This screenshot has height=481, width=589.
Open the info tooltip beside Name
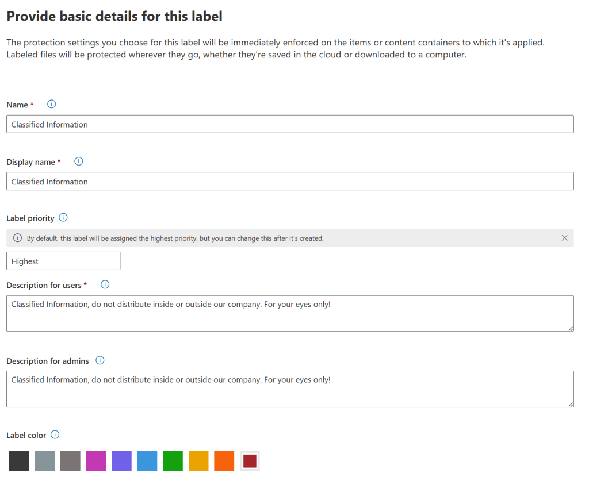(51, 104)
